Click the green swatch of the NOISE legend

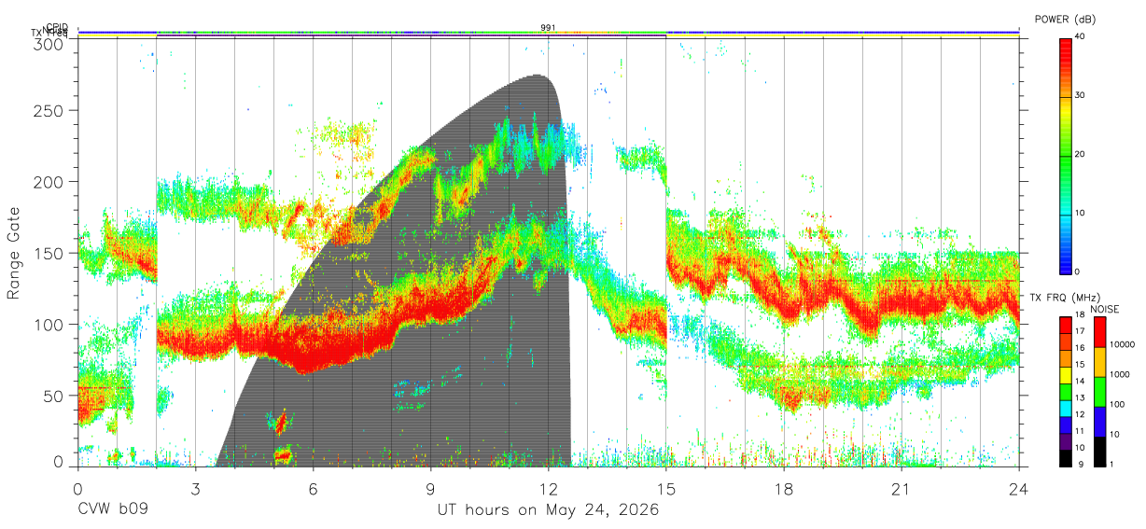[x=1099, y=391]
